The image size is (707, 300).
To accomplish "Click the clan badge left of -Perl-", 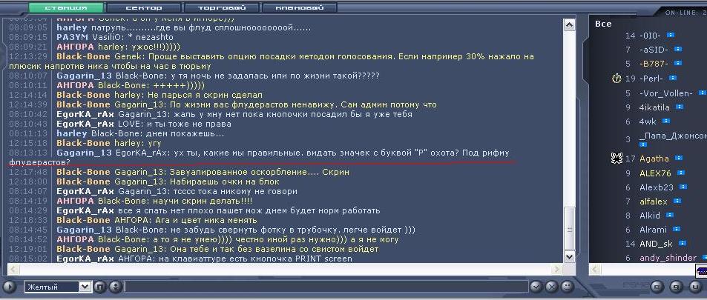I will [x=616, y=78].
